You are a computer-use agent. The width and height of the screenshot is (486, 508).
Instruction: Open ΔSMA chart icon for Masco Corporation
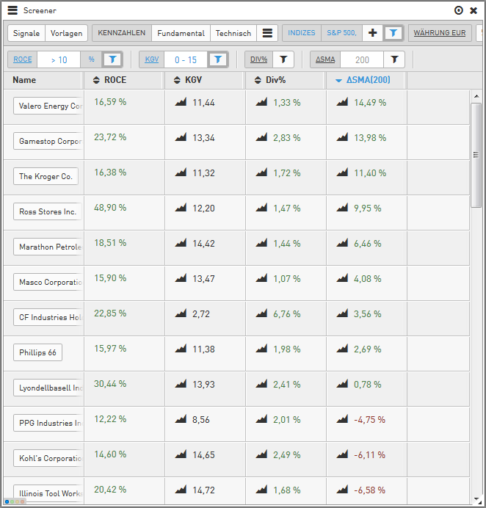click(x=342, y=278)
